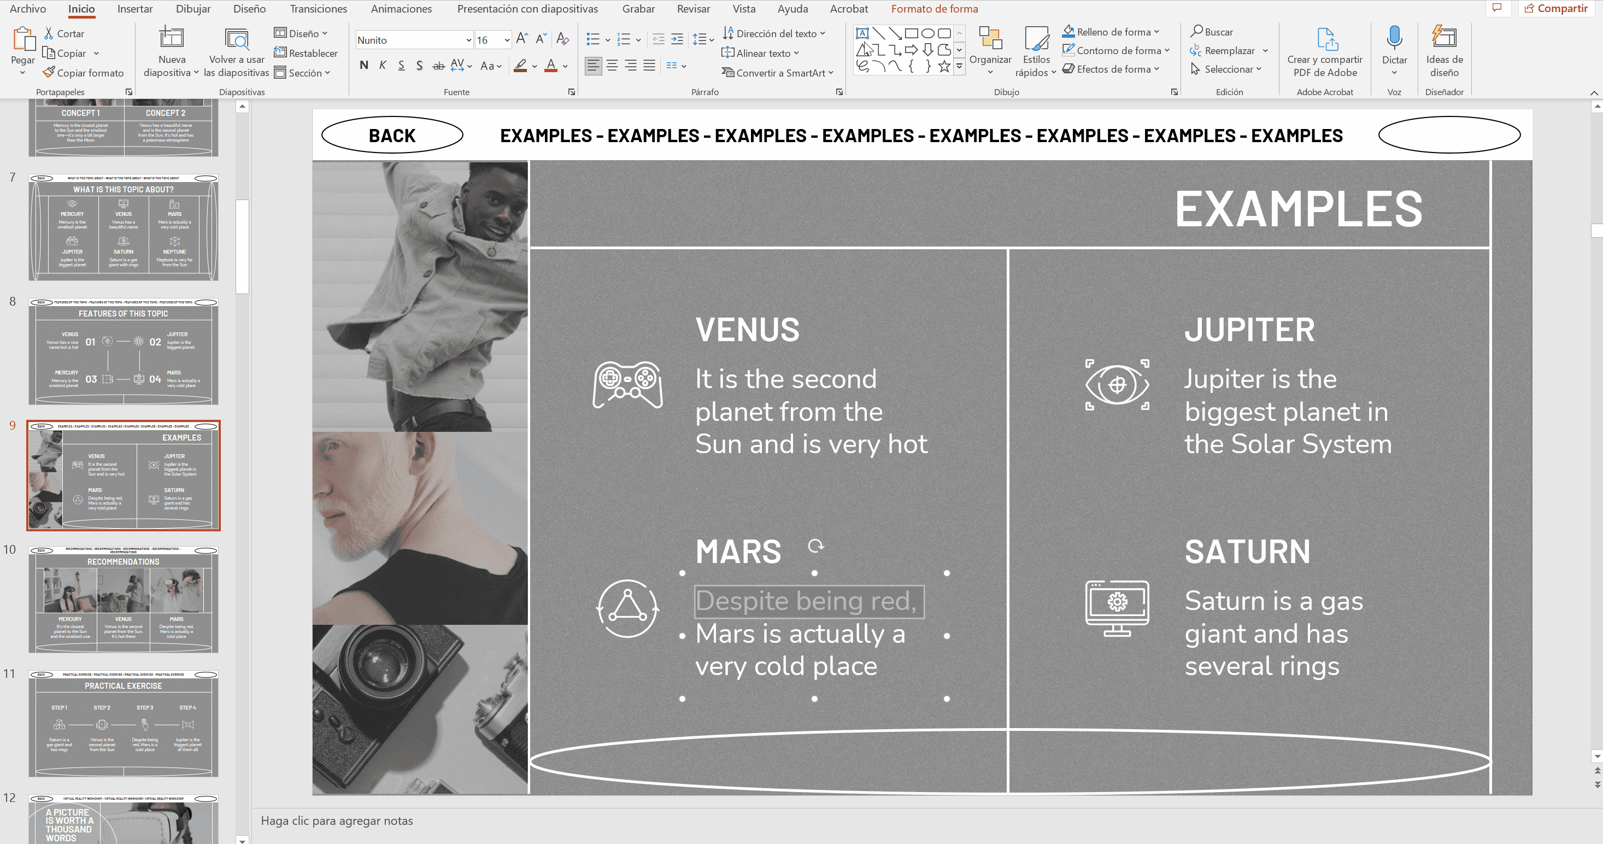Justify the paragraph text
Viewport: 1603px width, 844px height.
[x=649, y=66]
